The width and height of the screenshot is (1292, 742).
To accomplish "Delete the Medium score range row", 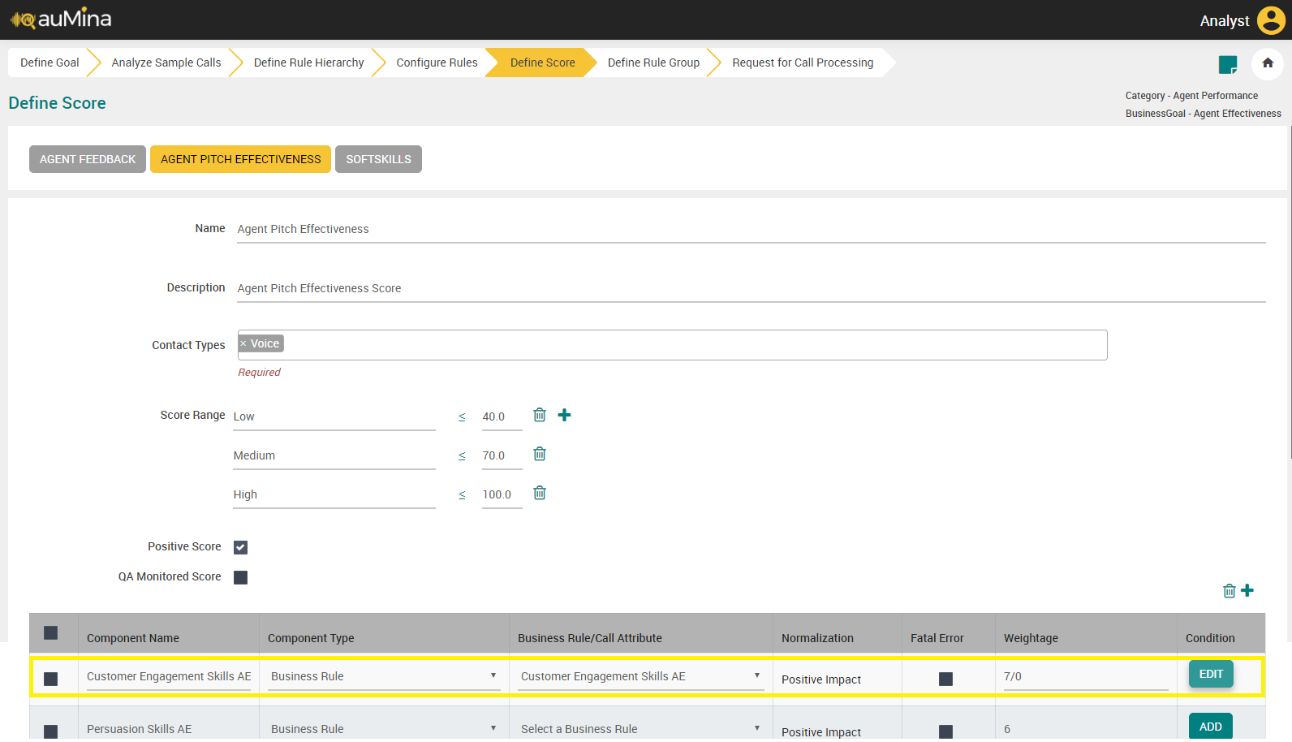I will point(540,454).
